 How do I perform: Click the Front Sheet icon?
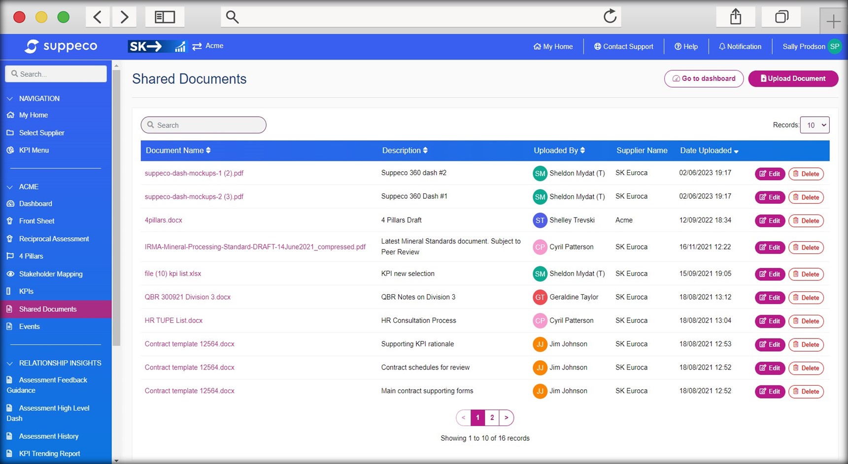point(10,221)
